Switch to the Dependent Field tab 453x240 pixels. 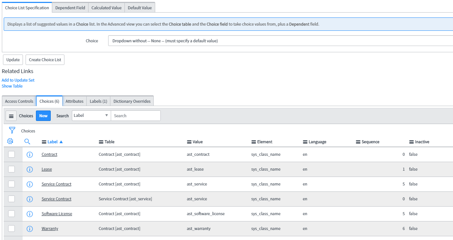point(70,8)
